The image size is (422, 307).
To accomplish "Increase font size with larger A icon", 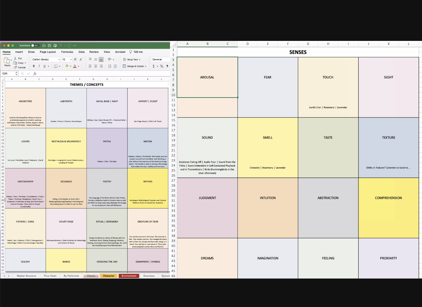I will (75, 60).
